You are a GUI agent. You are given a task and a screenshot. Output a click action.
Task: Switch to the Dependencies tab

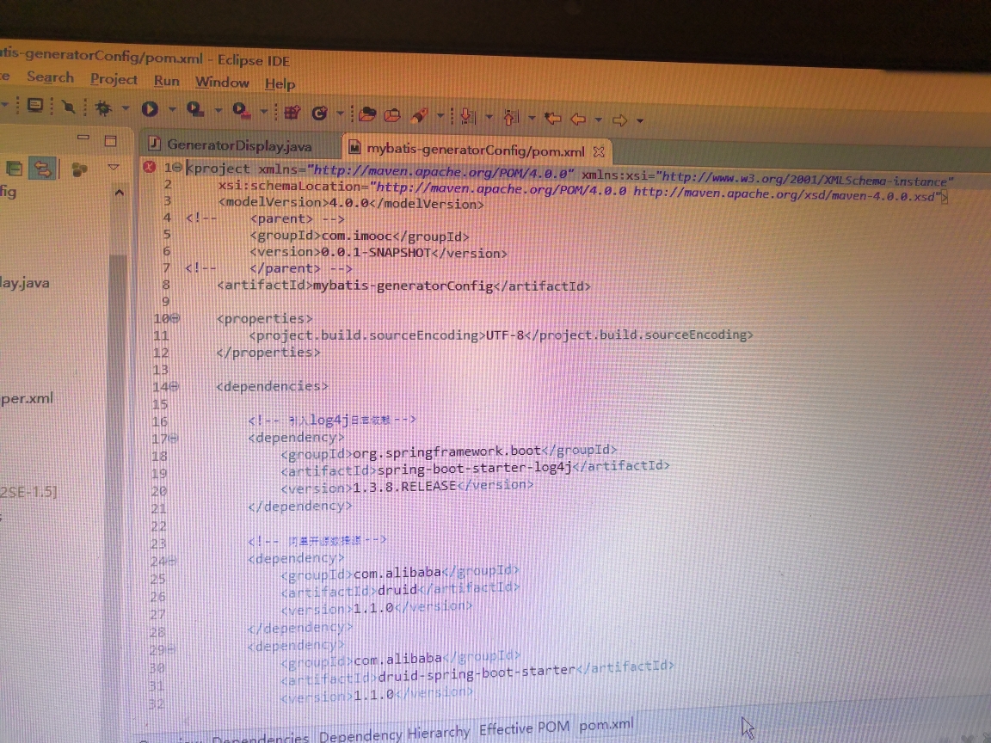(x=260, y=738)
